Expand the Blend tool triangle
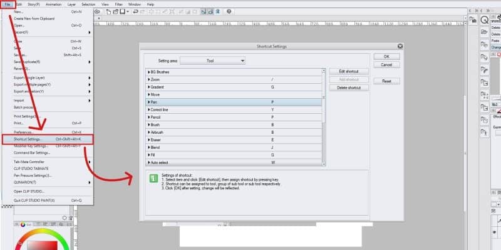 (x=149, y=147)
